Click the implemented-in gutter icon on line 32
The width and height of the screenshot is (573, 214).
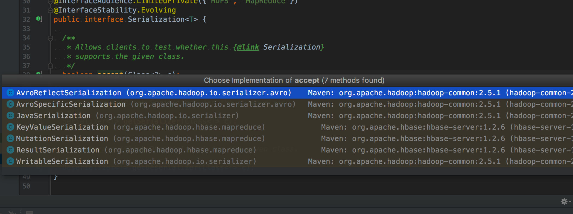(39, 19)
